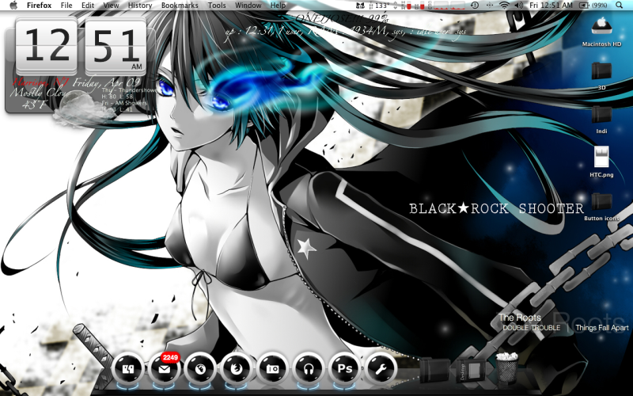Click the hour flip clock showing 12
The image size is (633, 396).
[47, 46]
